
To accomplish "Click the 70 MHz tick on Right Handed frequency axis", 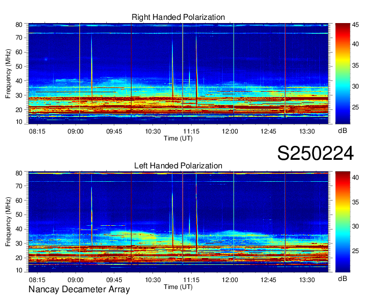I will [19, 38].
